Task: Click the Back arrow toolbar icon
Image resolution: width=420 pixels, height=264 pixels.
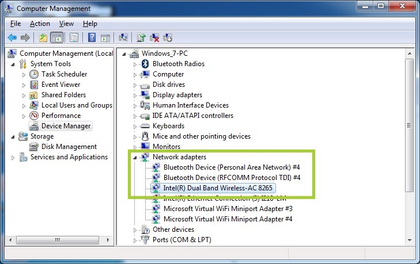Action: pos(12,38)
